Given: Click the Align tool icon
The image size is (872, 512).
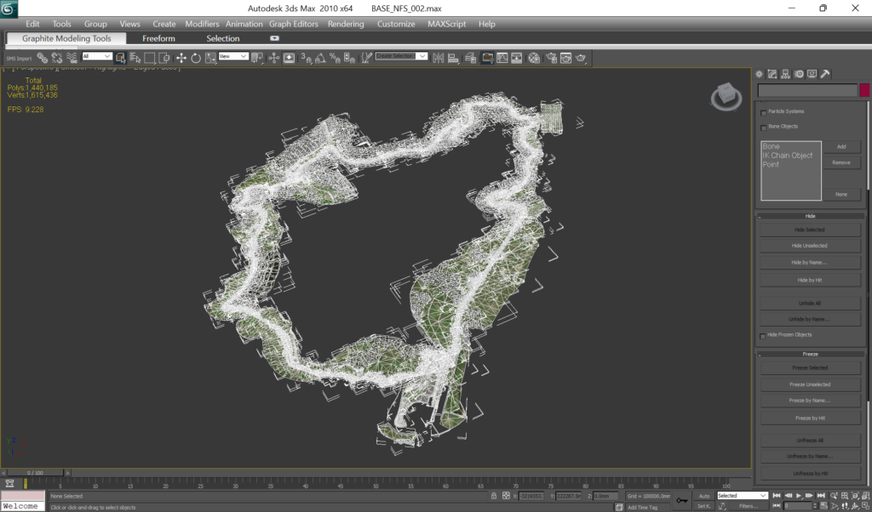Looking at the screenshot, I should (x=453, y=58).
